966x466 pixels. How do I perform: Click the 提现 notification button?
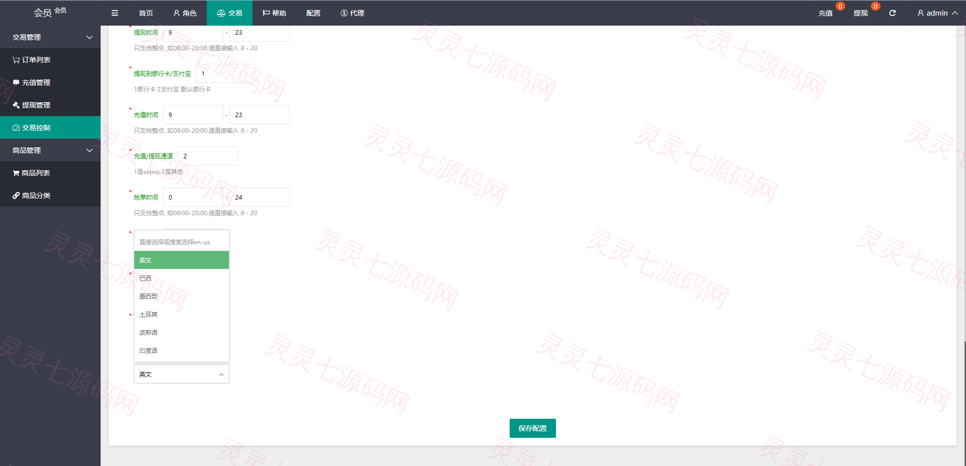(861, 13)
